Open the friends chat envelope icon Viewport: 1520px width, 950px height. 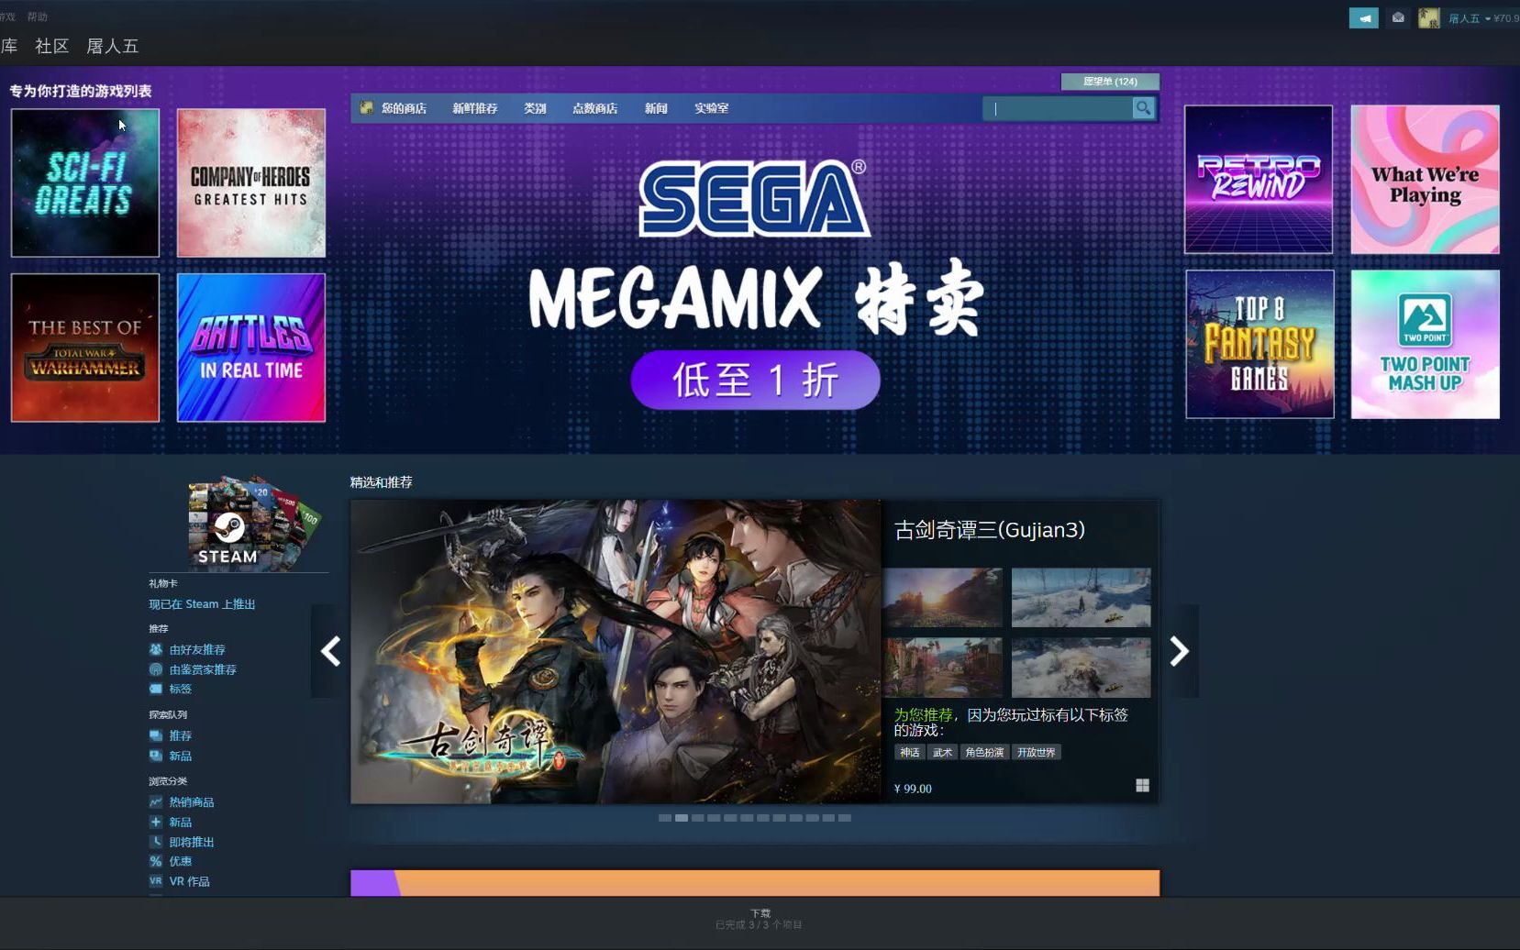tap(1397, 18)
